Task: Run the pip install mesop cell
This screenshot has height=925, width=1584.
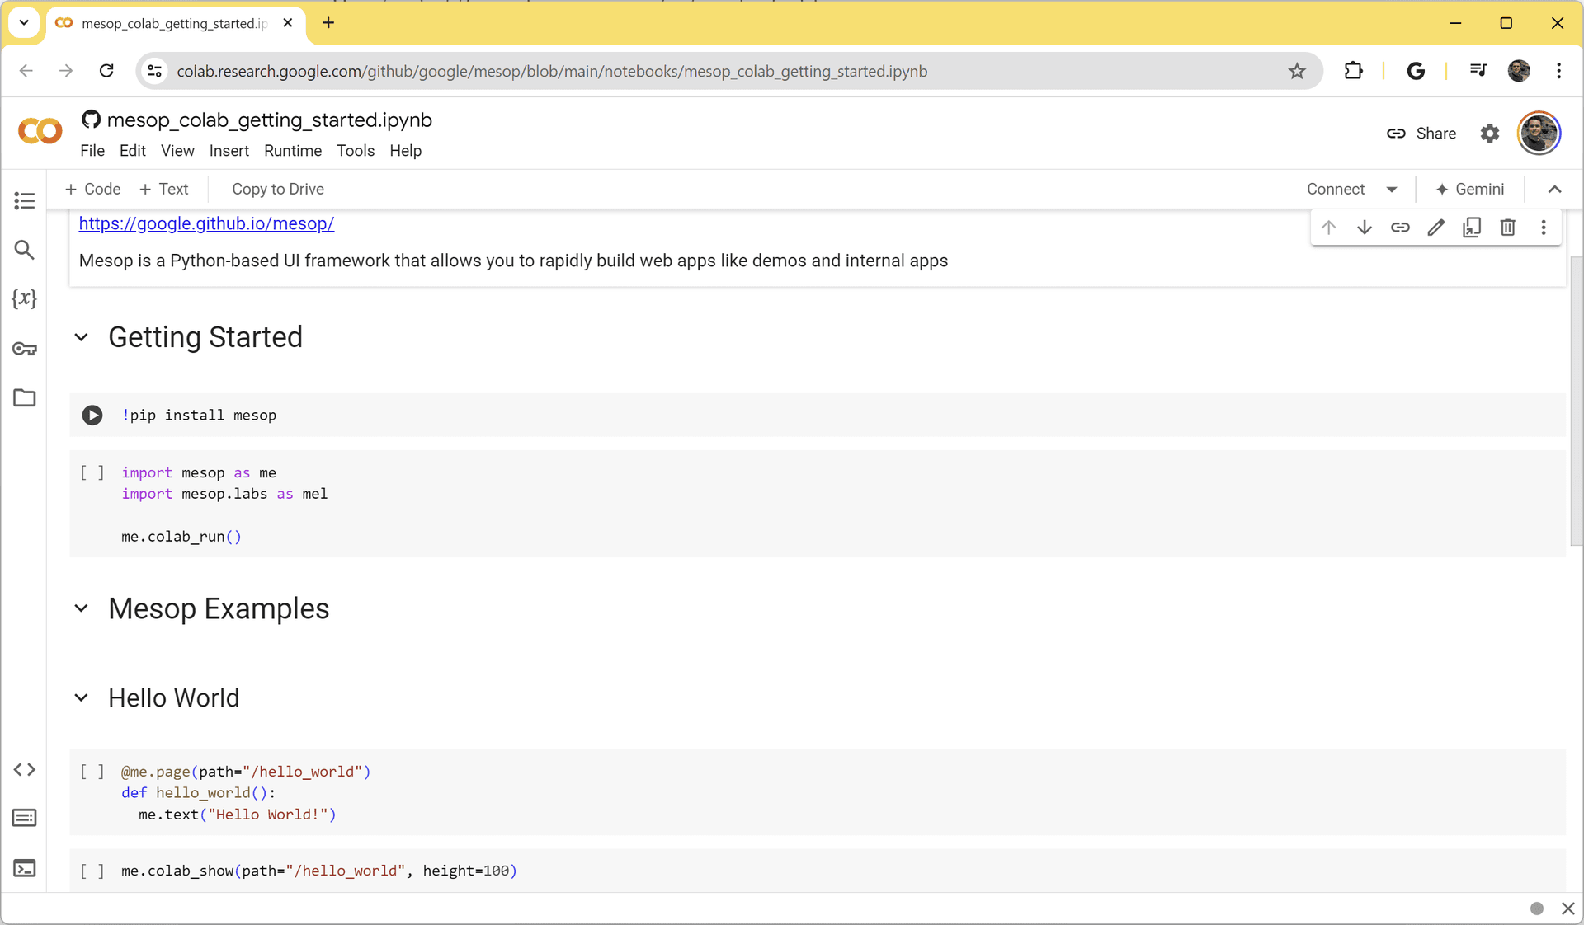Action: (x=92, y=415)
